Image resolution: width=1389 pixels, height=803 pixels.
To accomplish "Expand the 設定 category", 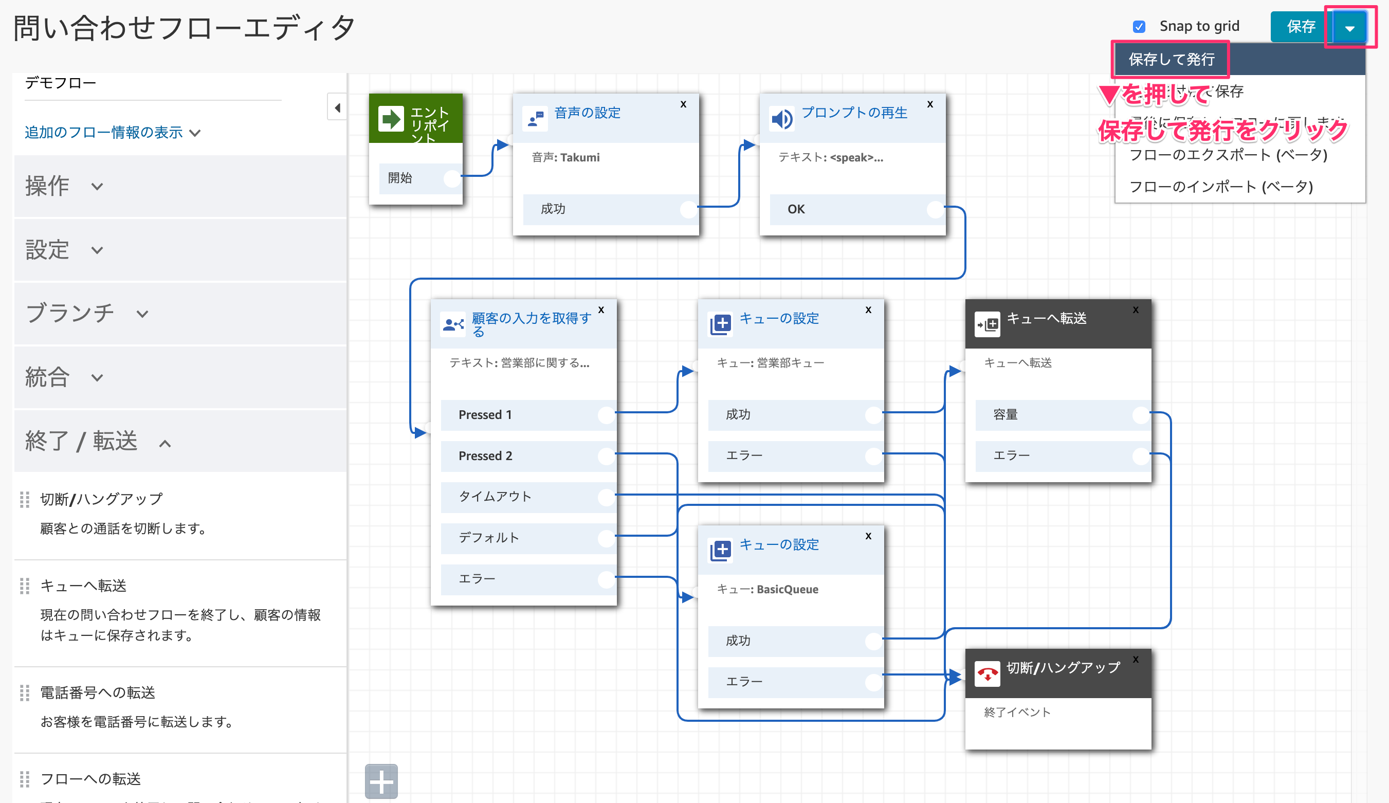I will [x=180, y=250].
